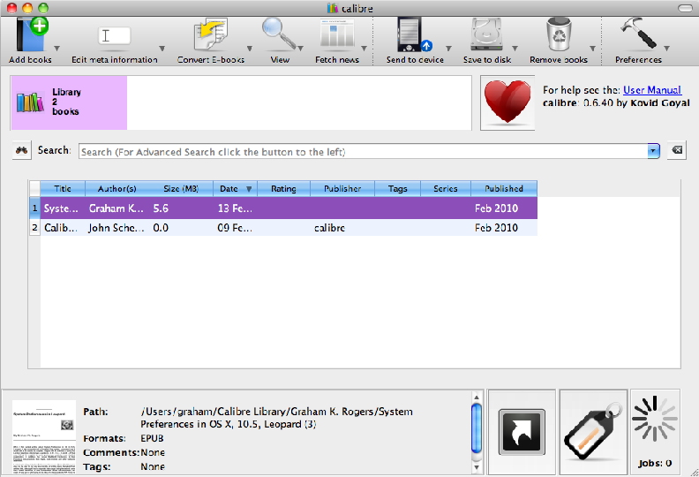The height and width of the screenshot is (477, 699).
Task: Click the Syste... title cell
Action: [63, 208]
